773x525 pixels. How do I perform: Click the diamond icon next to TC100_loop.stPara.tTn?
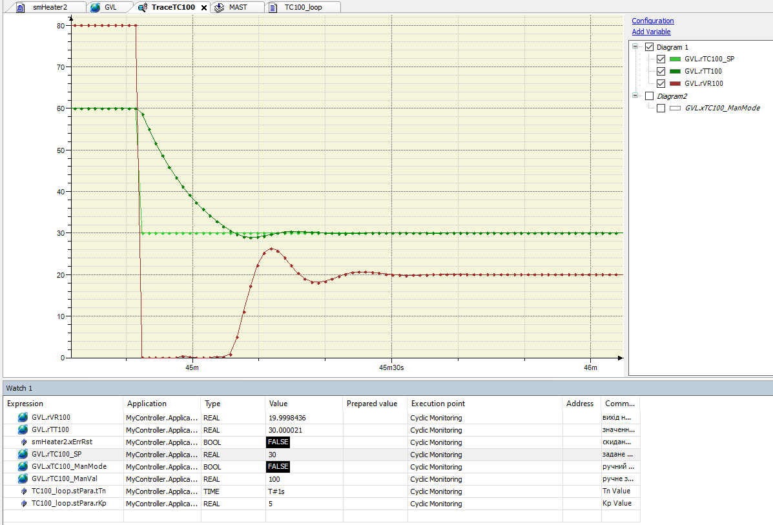[x=24, y=491]
